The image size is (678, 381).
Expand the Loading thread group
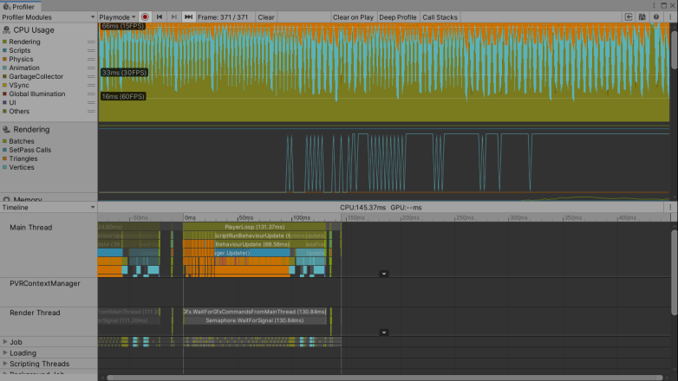5,353
